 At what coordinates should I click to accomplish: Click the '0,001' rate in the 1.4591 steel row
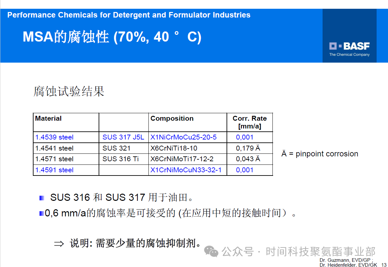(245, 170)
